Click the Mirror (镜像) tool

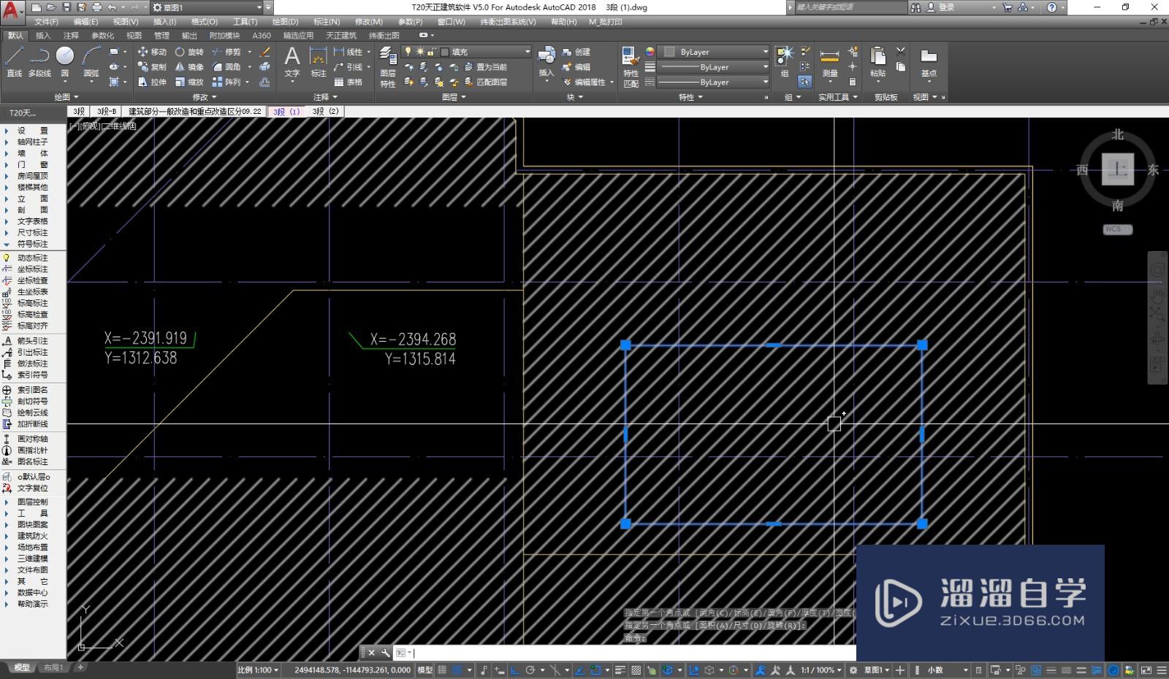(x=189, y=67)
